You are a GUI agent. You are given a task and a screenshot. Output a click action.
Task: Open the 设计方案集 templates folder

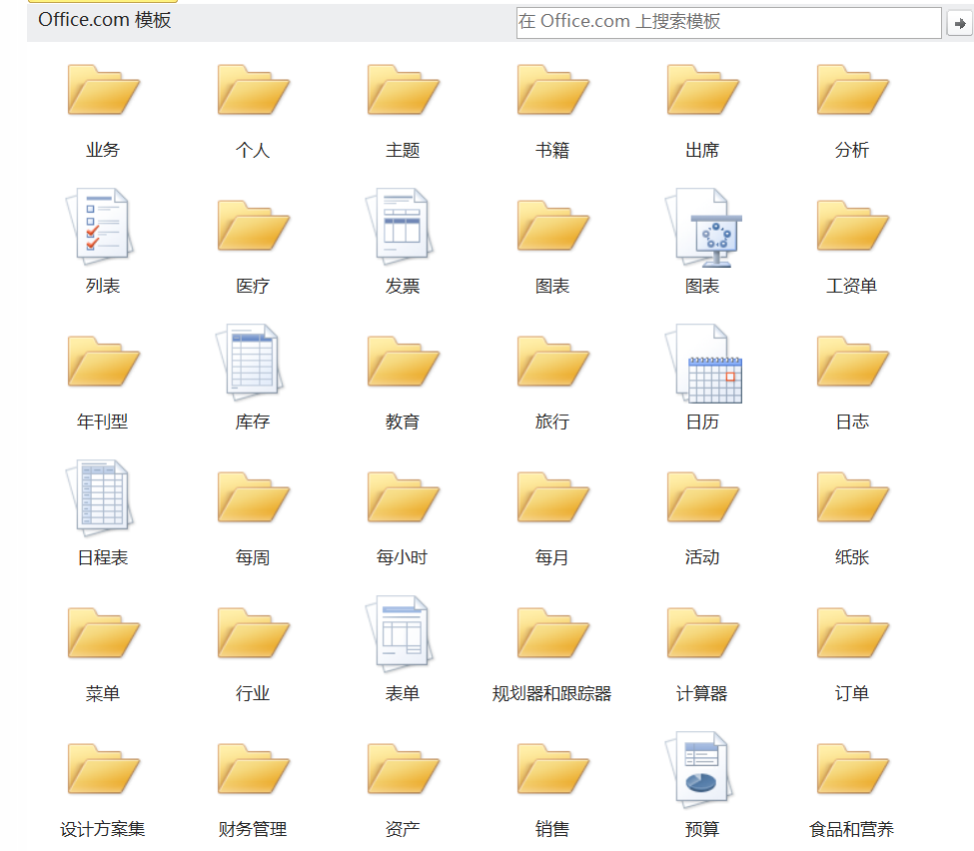(x=103, y=770)
